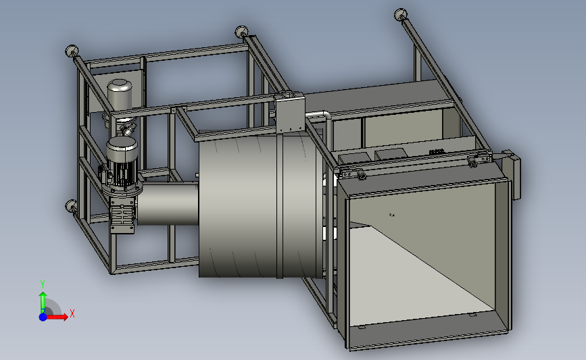The height and width of the screenshot is (360, 586).
Task: Select the gearbox housing below the finned motor
Action: (x=122, y=215)
